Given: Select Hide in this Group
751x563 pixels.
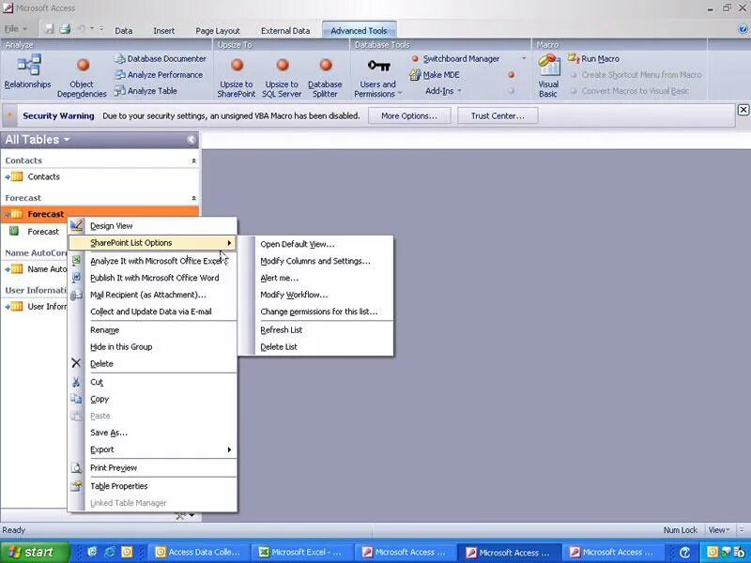Looking at the screenshot, I should pos(152,346).
